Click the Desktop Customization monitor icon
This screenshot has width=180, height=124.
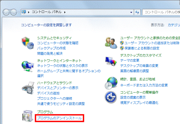coord(111,61)
